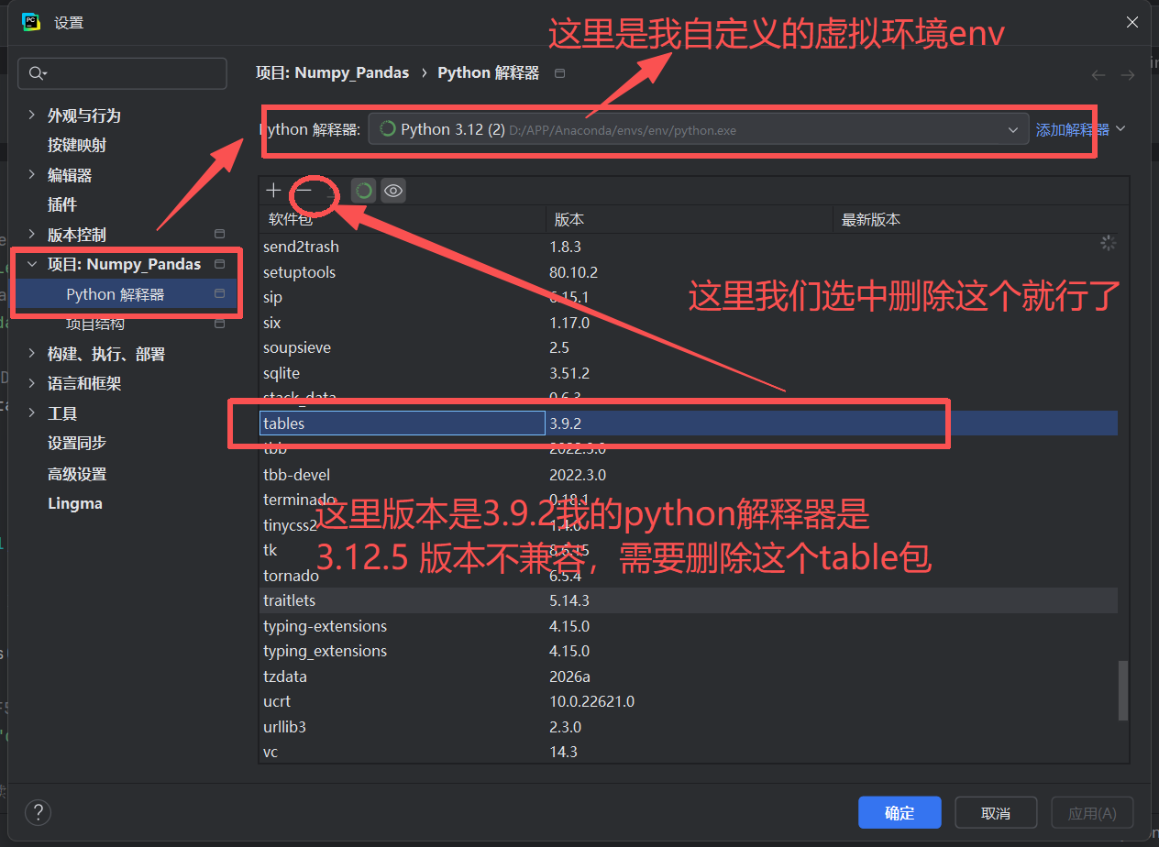The image size is (1159, 847).
Task: Click the back navigation arrow
Action: [1098, 75]
